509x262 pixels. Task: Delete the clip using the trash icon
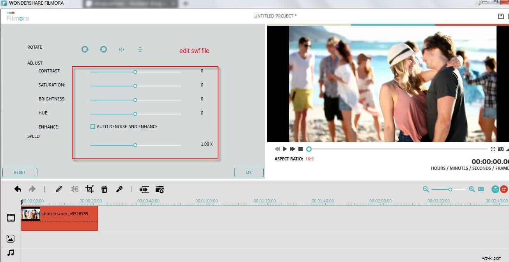[x=104, y=189]
